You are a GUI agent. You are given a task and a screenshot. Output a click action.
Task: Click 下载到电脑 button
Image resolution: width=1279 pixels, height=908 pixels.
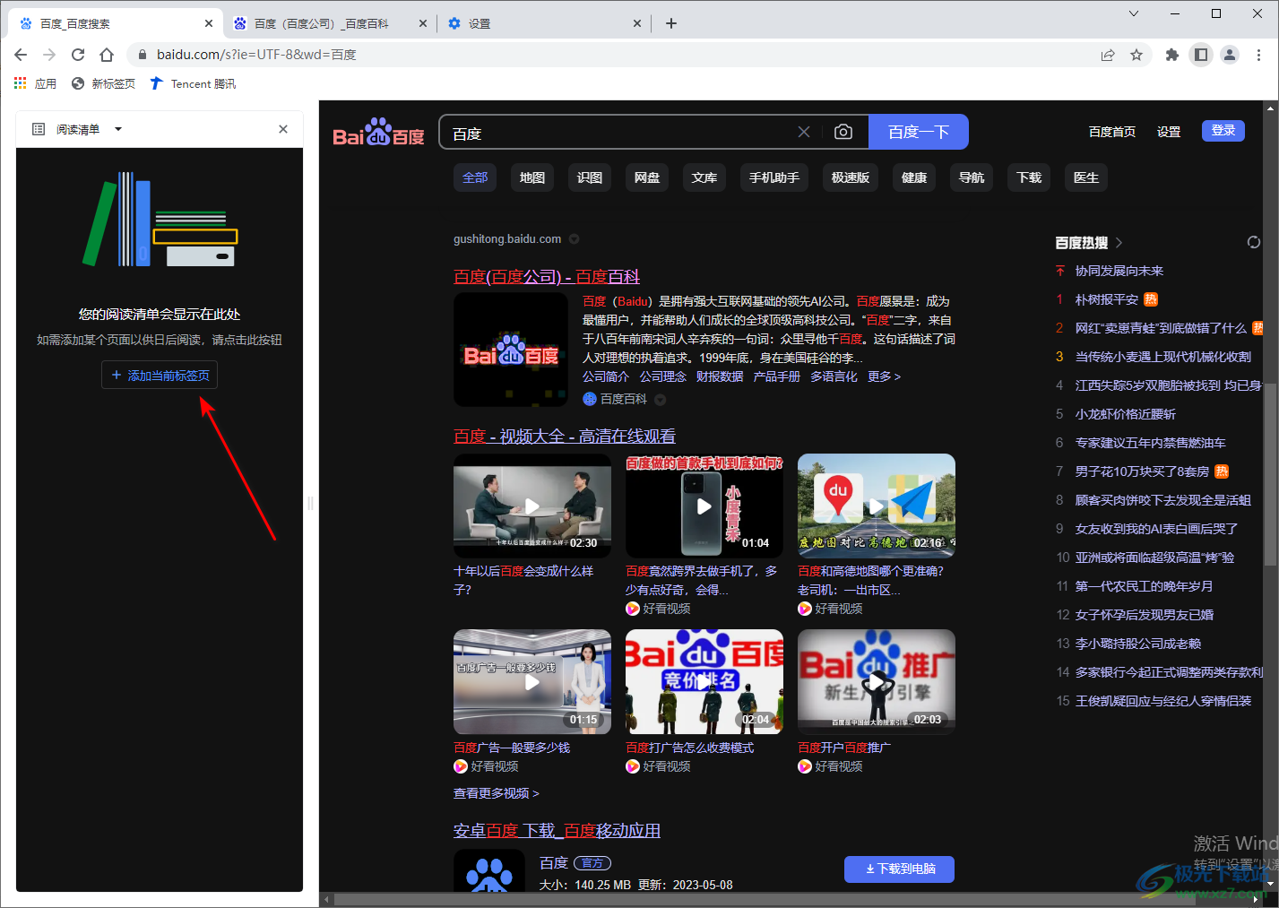click(899, 869)
